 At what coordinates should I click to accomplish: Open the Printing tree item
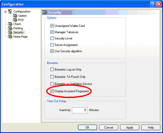[18, 28]
